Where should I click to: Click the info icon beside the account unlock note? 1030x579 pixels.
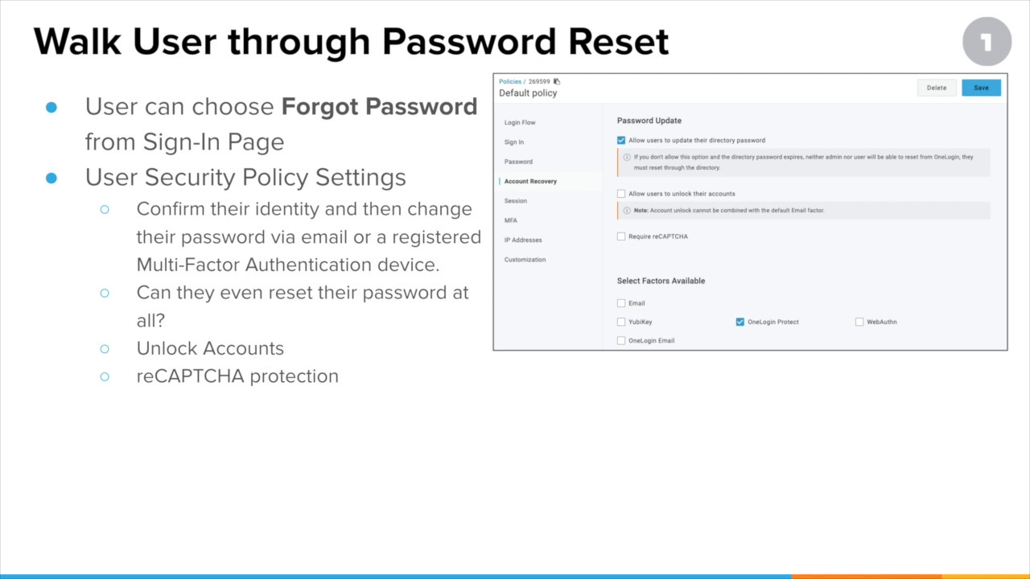tap(627, 211)
